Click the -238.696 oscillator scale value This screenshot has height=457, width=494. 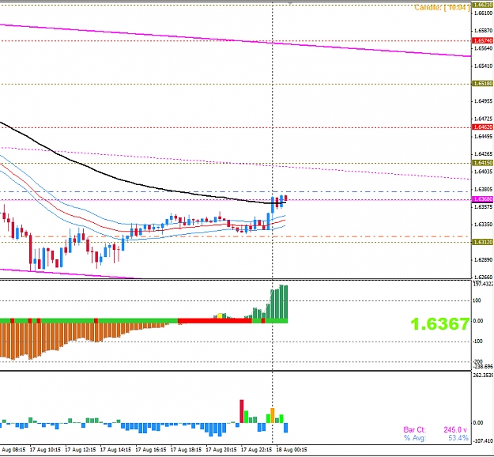pos(483,367)
